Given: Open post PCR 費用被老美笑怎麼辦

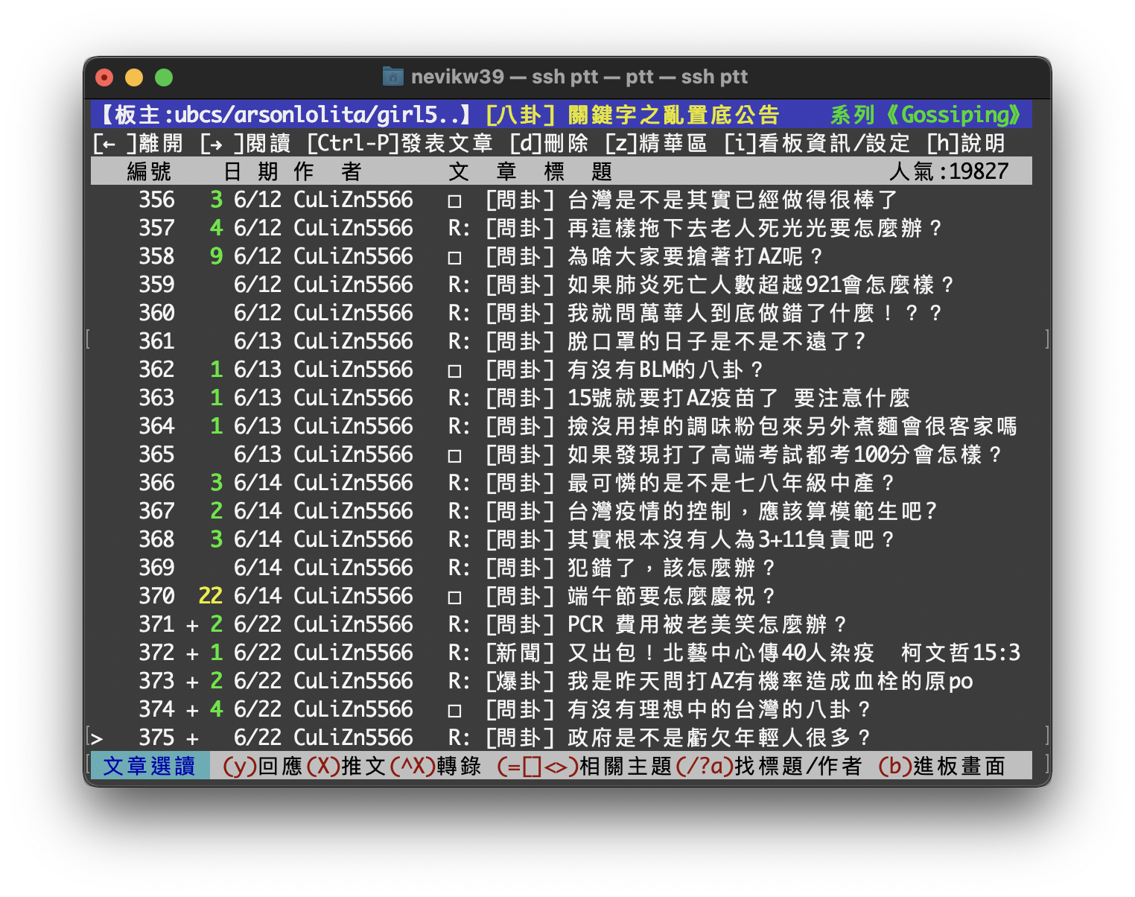Looking at the screenshot, I should (x=707, y=624).
